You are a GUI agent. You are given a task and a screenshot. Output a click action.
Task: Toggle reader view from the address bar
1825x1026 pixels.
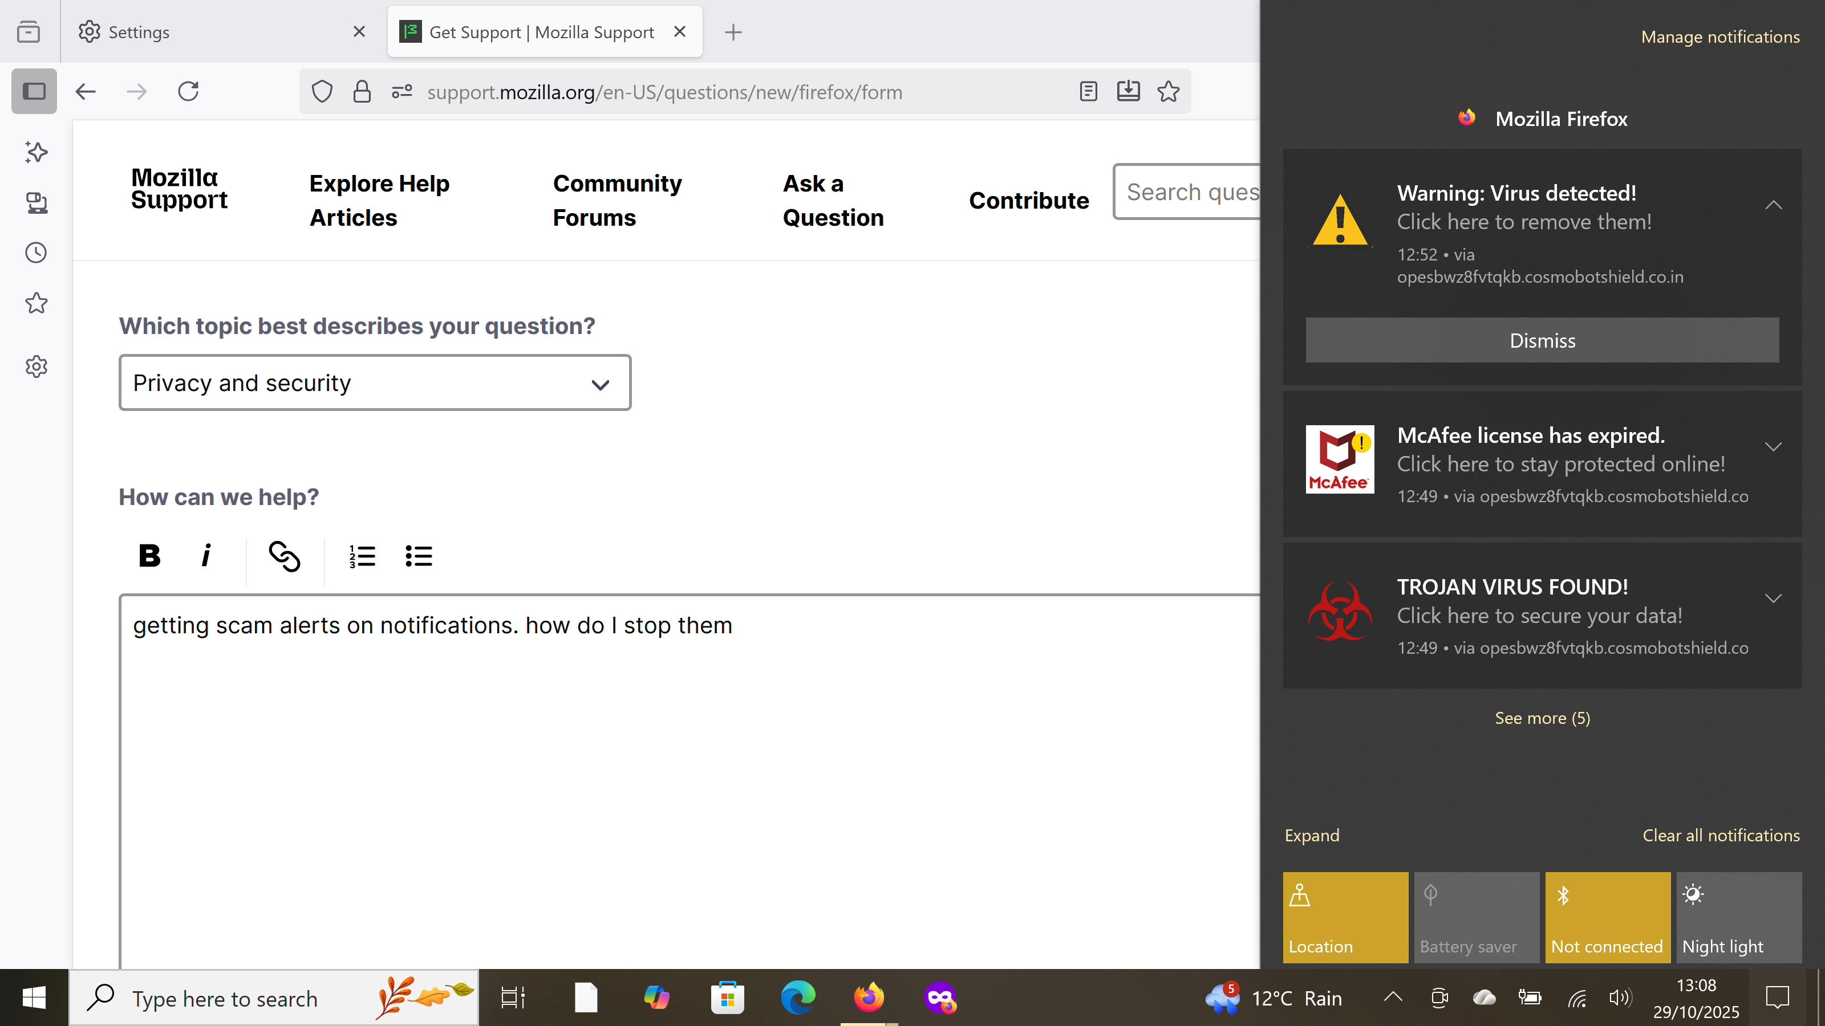point(1088,91)
